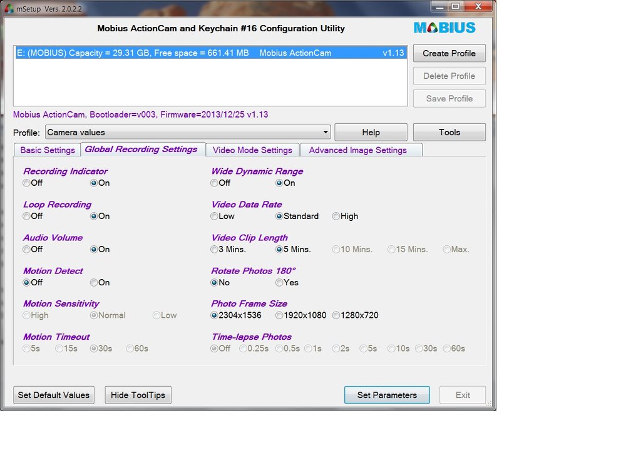Viewport: 626px width, 463px height.
Task: Click the Recording Indicator heading
Action: coord(65,171)
